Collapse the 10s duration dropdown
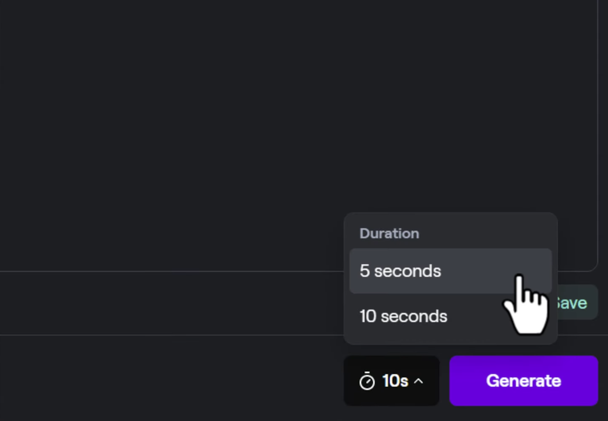608x421 pixels. [391, 381]
